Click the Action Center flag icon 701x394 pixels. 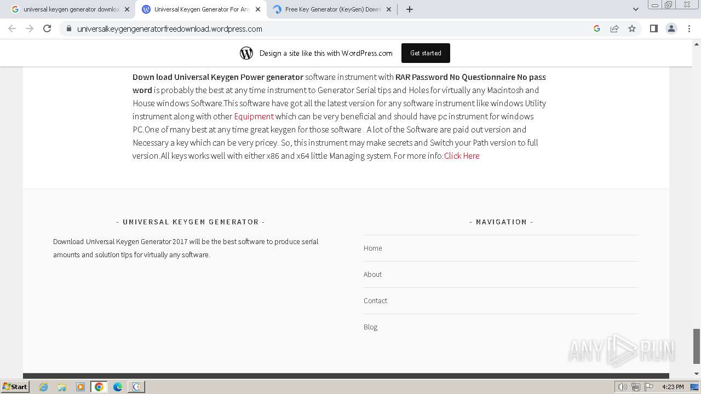pyautogui.click(x=649, y=387)
